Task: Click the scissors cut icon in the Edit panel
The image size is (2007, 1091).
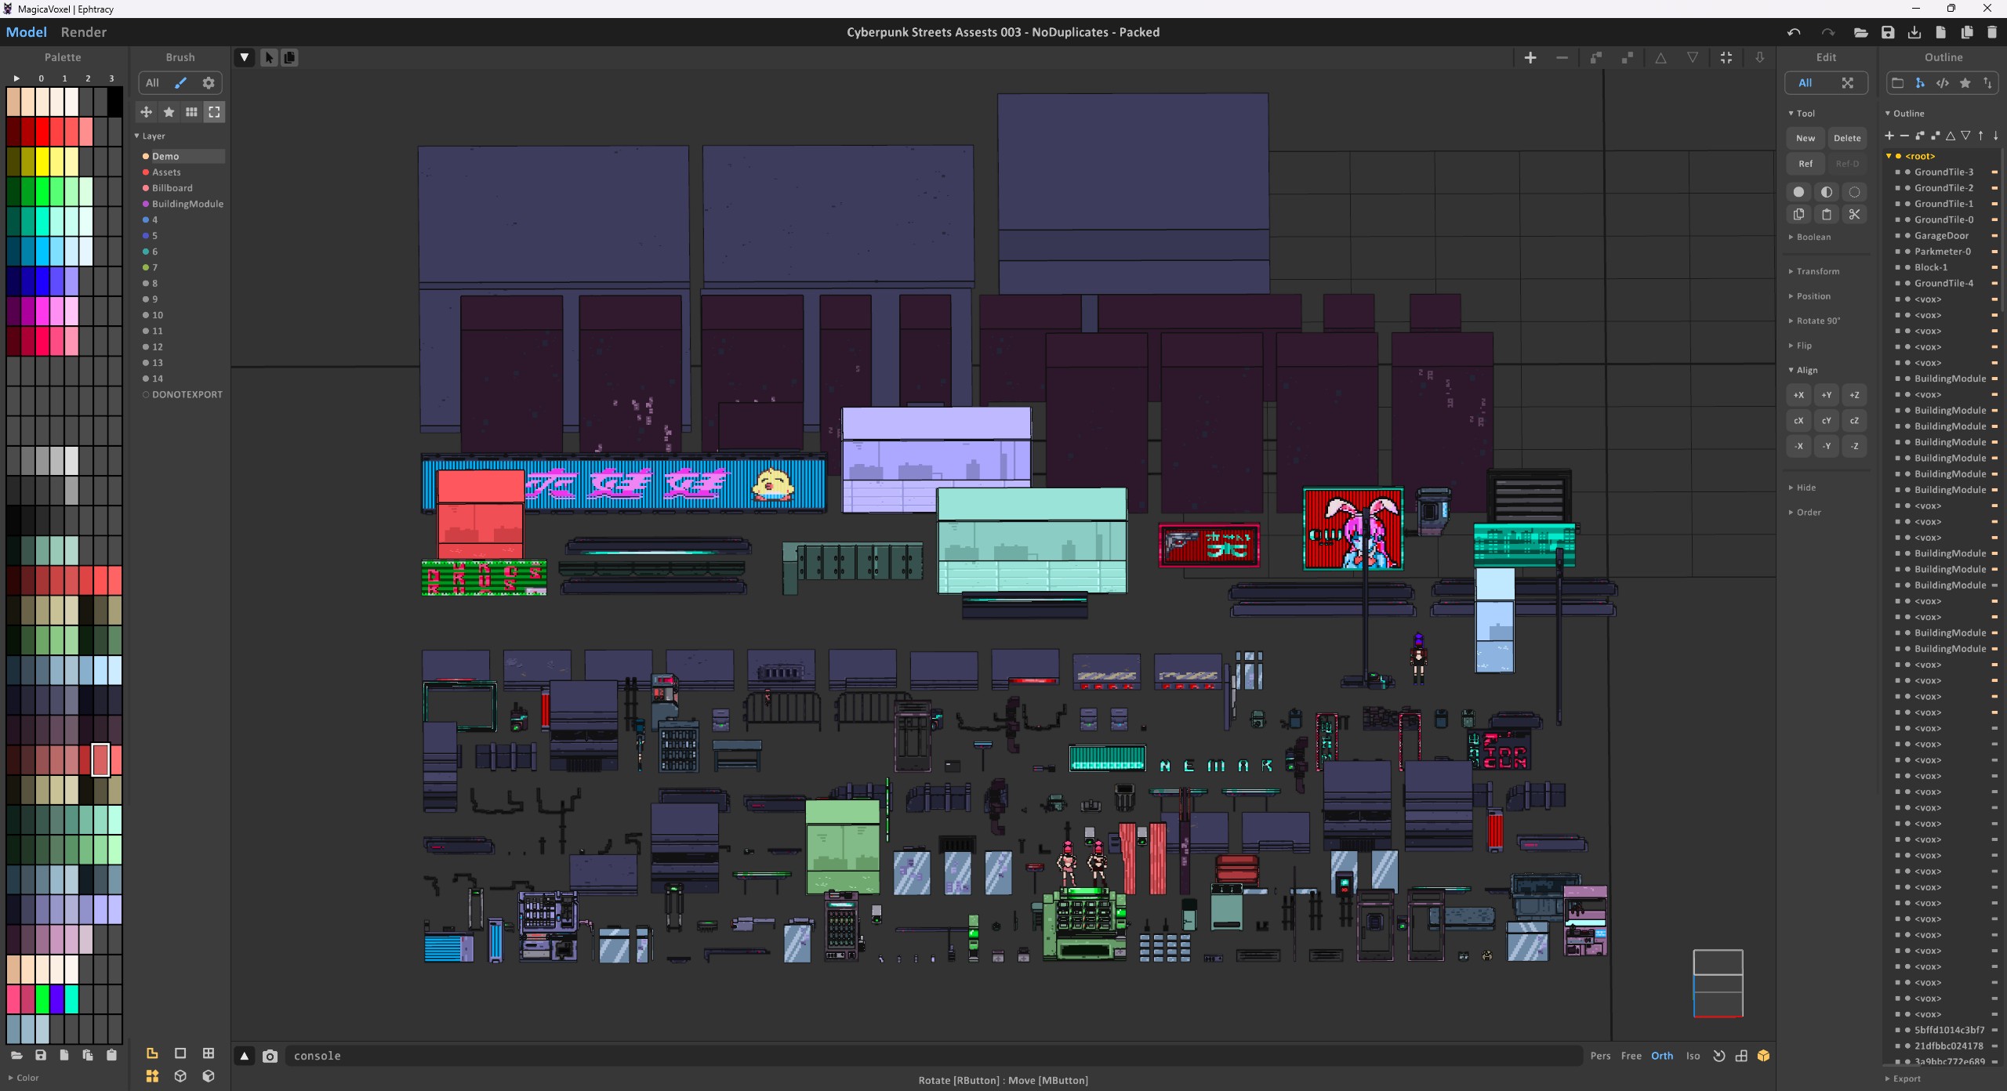Action: 1854,214
